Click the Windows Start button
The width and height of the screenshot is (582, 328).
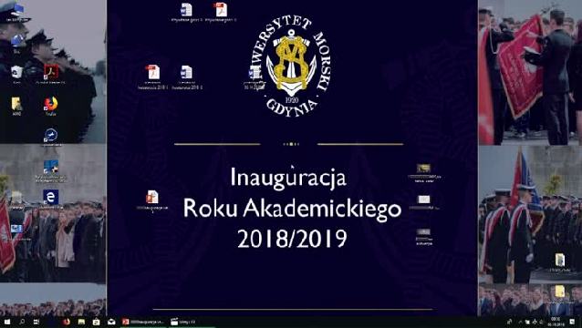tap(7, 322)
